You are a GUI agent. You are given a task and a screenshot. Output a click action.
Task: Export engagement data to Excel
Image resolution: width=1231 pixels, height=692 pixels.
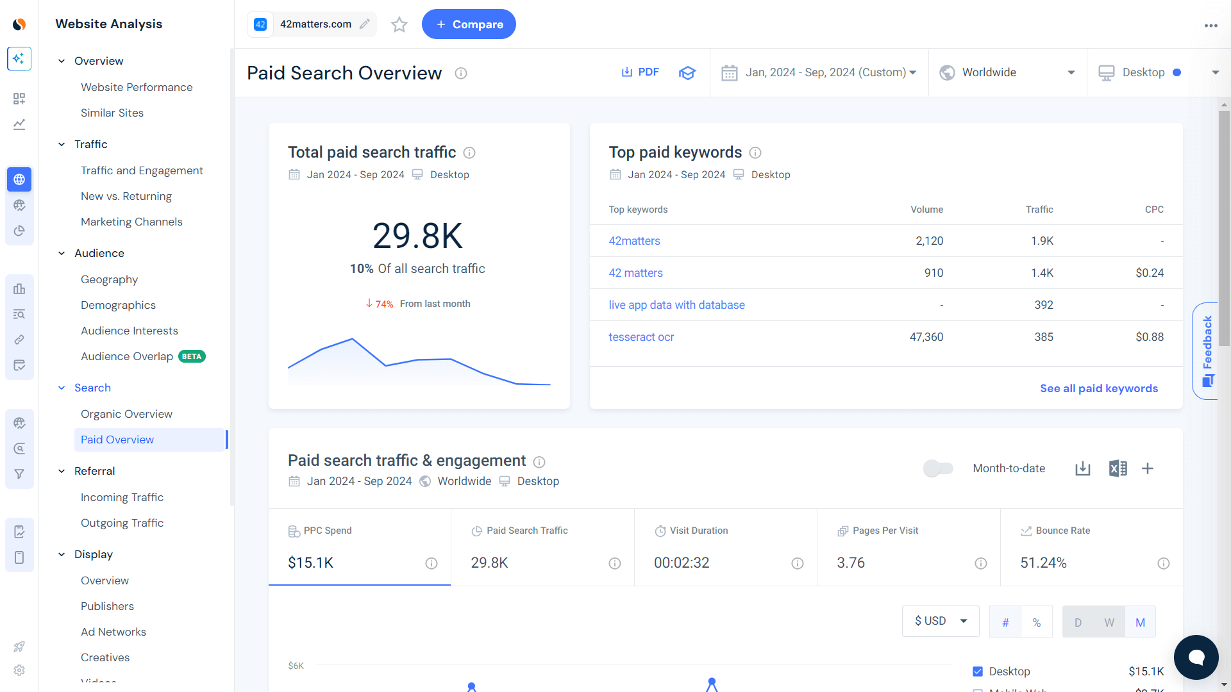tap(1118, 468)
